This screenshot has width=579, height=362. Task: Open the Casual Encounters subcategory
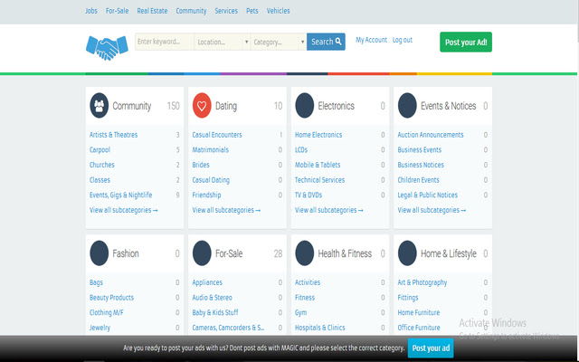(217, 135)
